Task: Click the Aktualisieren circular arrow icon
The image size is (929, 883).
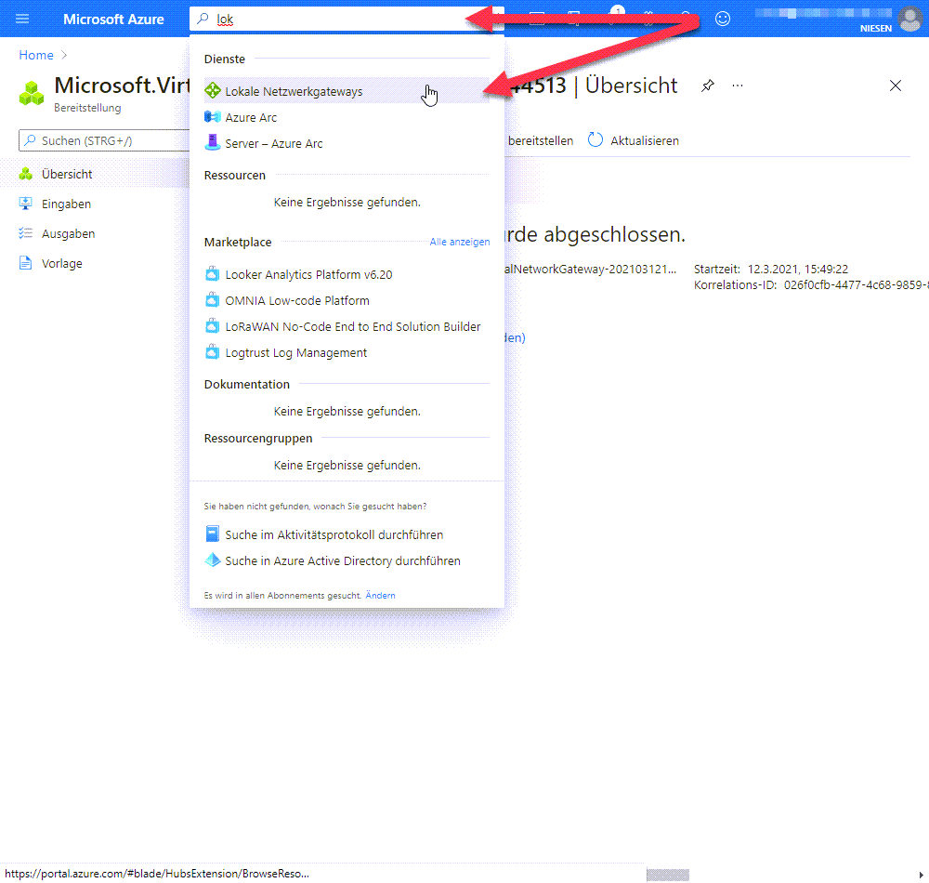Action: click(x=595, y=139)
